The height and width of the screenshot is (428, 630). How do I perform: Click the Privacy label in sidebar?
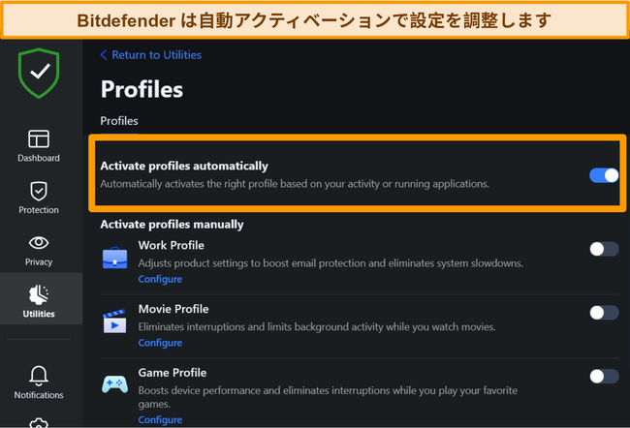pos(39,261)
